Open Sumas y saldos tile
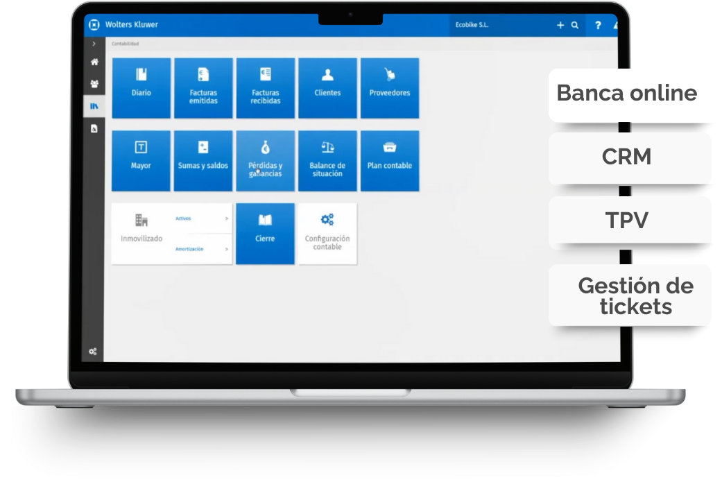This screenshot has width=722, height=491. point(203,160)
